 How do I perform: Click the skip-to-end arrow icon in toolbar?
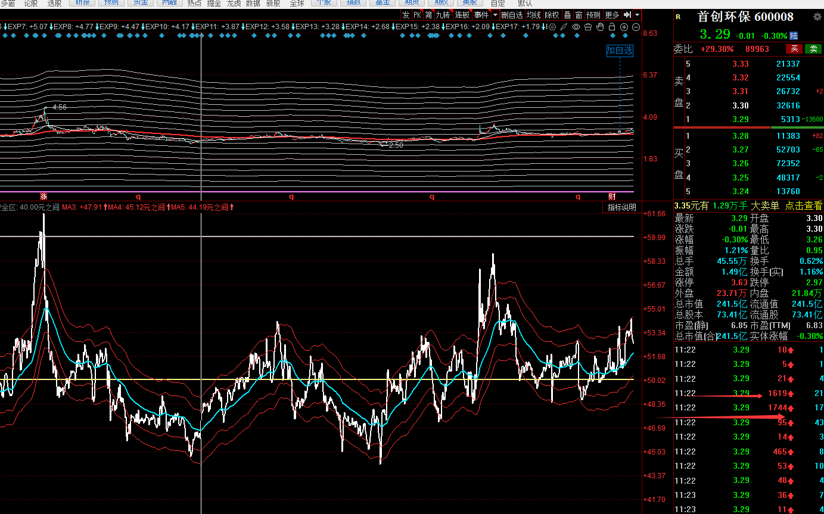(627, 15)
